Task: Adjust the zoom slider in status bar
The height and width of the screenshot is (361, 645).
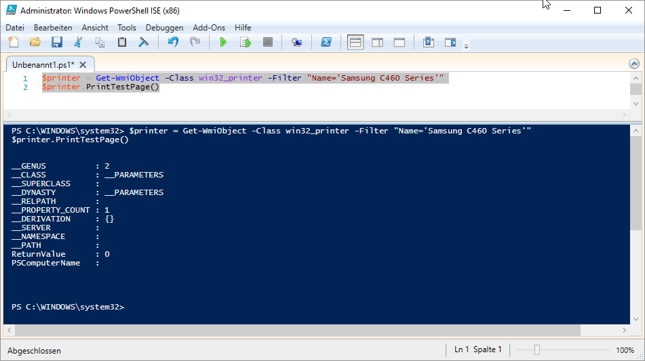Action: tap(536, 350)
